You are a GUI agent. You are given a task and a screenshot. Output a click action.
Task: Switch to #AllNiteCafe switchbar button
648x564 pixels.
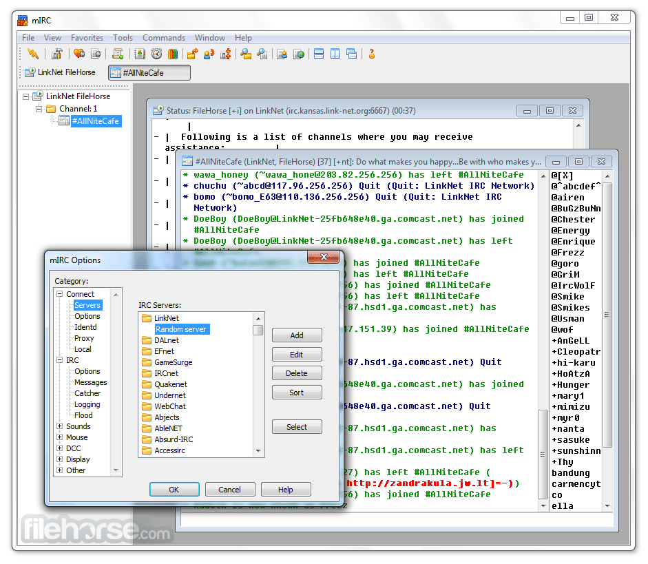click(x=149, y=73)
